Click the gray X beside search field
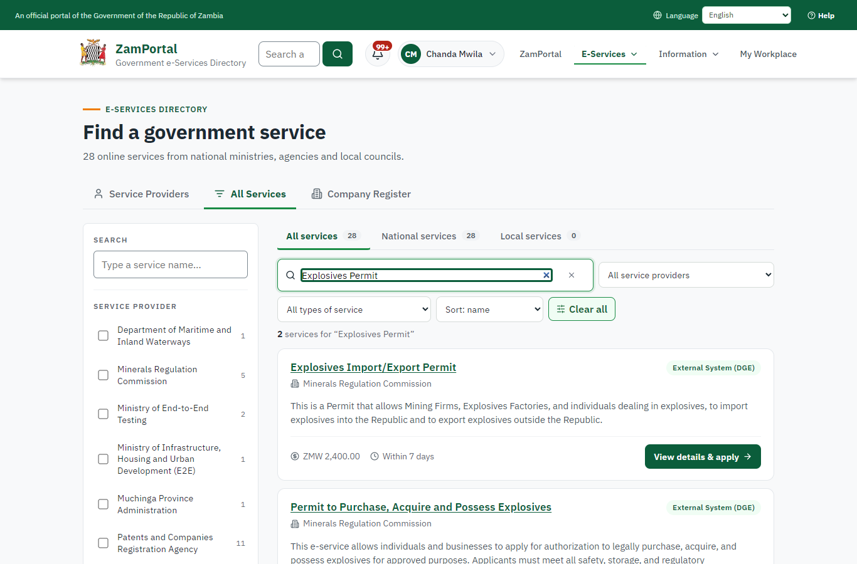This screenshot has width=857, height=564. 572,275
